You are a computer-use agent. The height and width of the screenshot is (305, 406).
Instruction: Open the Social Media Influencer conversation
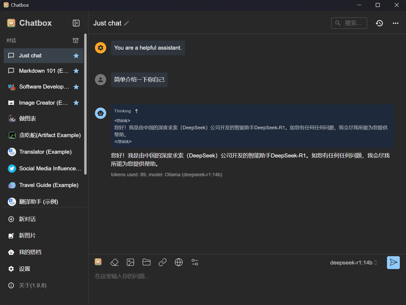43,168
